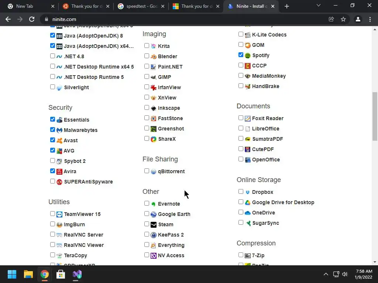Show hidden system tray icons

tap(326, 274)
